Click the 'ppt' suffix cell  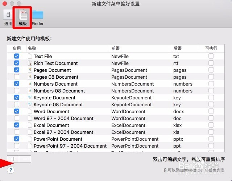click(x=177, y=146)
